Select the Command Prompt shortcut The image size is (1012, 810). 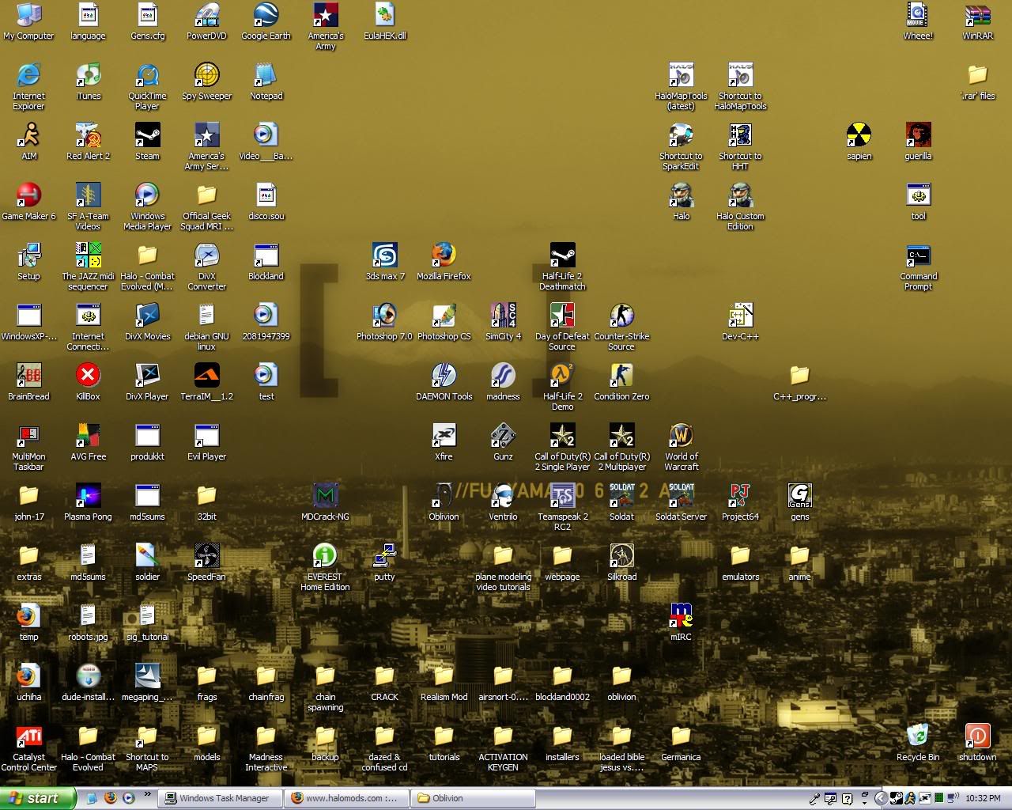pos(918,267)
